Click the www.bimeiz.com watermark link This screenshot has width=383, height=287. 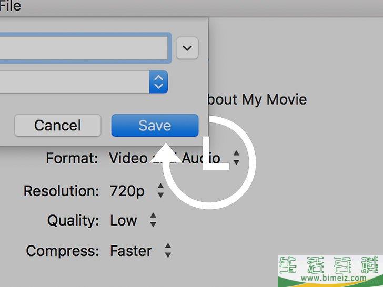click(x=334, y=278)
